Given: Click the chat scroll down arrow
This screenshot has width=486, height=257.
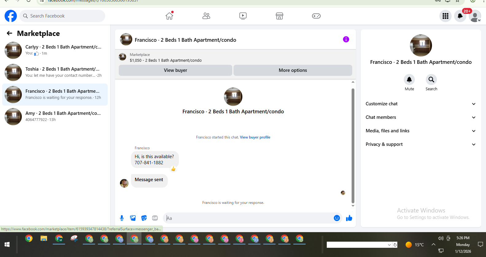Looking at the screenshot, I should [x=353, y=206].
